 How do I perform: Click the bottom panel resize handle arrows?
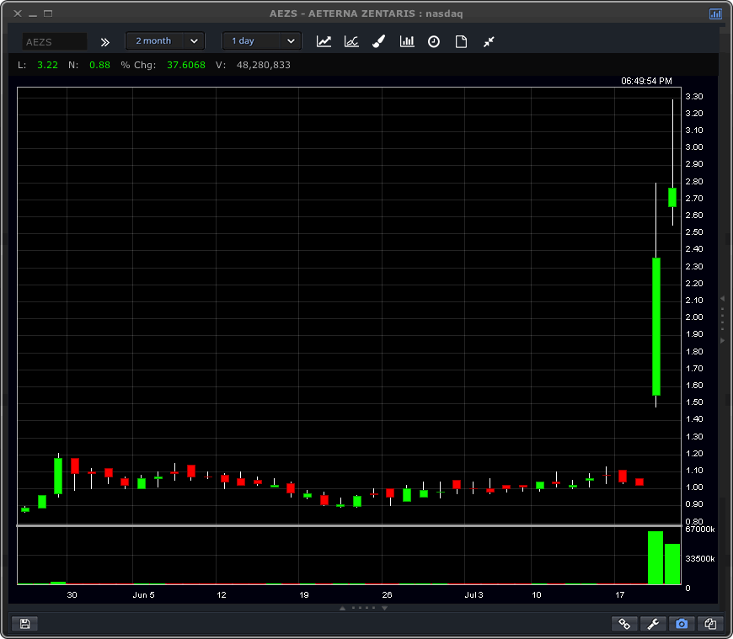point(364,607)
